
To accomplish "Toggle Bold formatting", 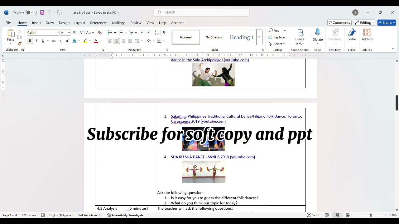I will (30, 41).
